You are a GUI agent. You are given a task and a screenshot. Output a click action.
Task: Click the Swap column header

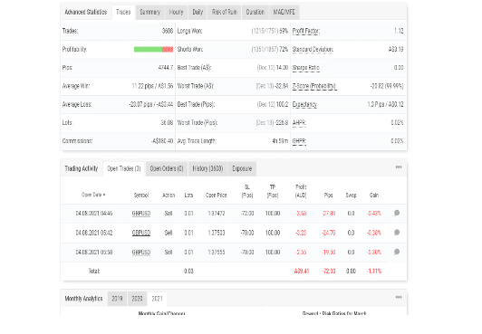pos(351,196)
